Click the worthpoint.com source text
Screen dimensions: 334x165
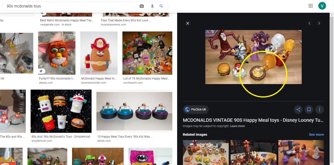[x=133, y=83]
